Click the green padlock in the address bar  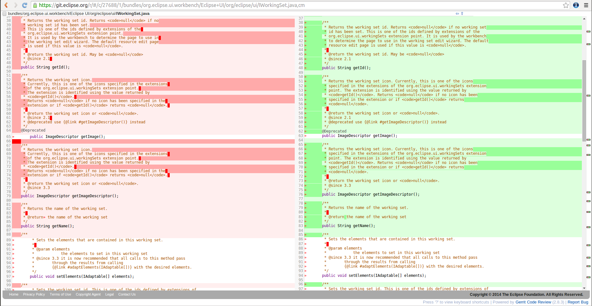coord(35,5)
